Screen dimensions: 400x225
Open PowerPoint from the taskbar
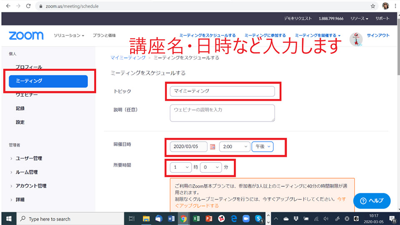[x=209, y=219]
